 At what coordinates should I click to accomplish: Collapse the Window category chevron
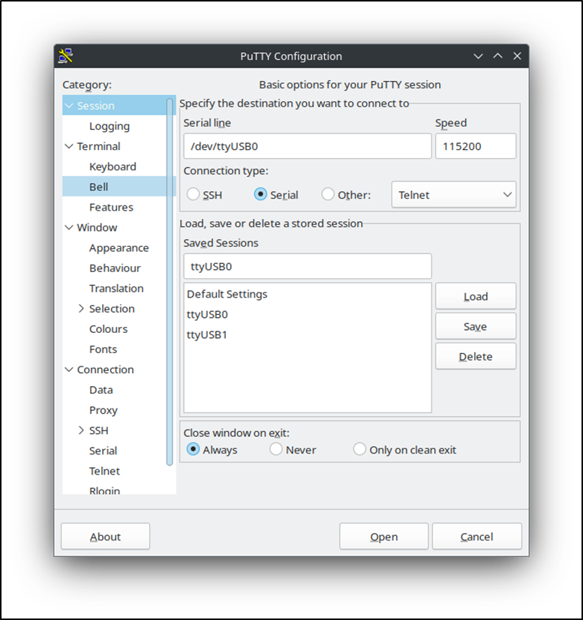coord(69,227)
